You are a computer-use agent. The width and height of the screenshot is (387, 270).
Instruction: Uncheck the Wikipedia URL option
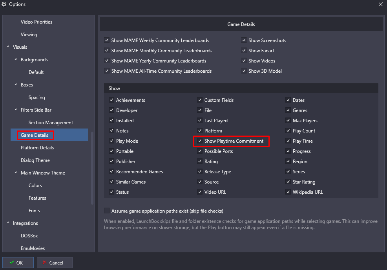tap(288, 192)
